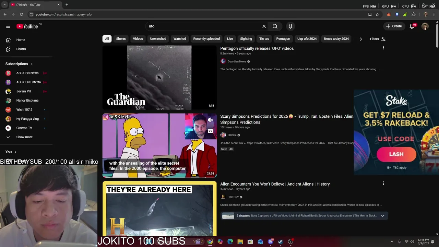Open the Jevara PH subscription
439x247 pixels.
[x=26, y=91]
